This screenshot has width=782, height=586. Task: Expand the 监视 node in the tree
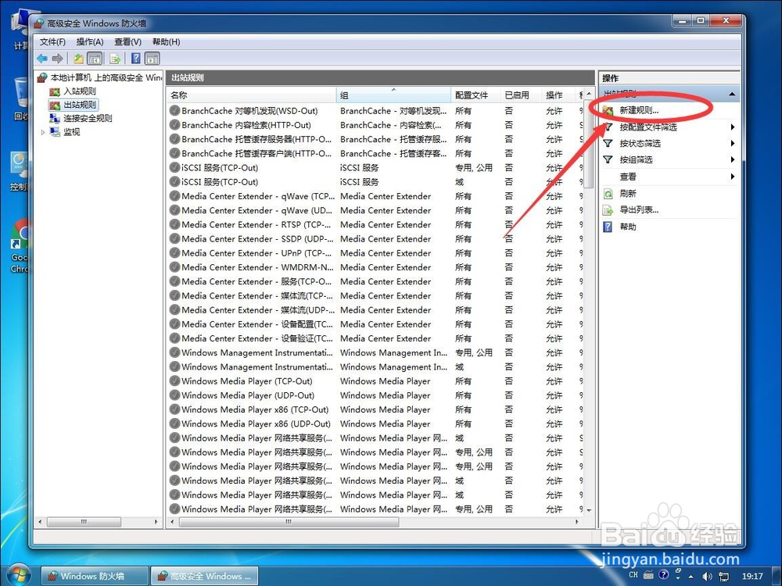point(42,131)
